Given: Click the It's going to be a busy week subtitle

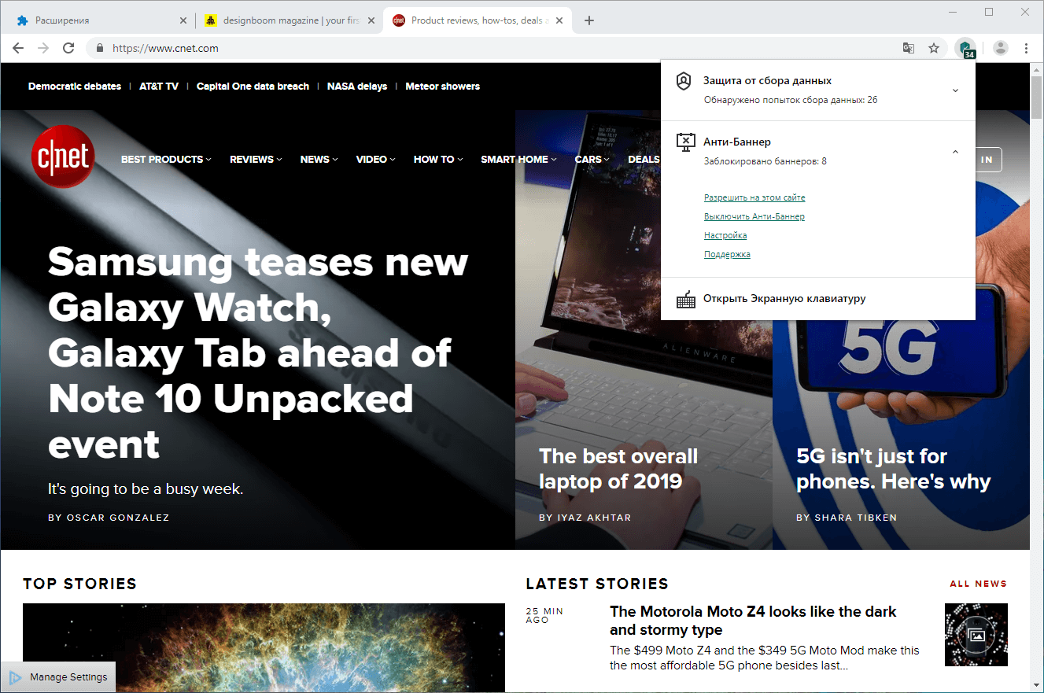Looking at the screenshot, I should 146,489.
